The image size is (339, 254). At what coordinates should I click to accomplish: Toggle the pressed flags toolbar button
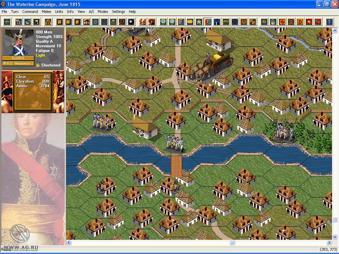click(x=208, y=22)
